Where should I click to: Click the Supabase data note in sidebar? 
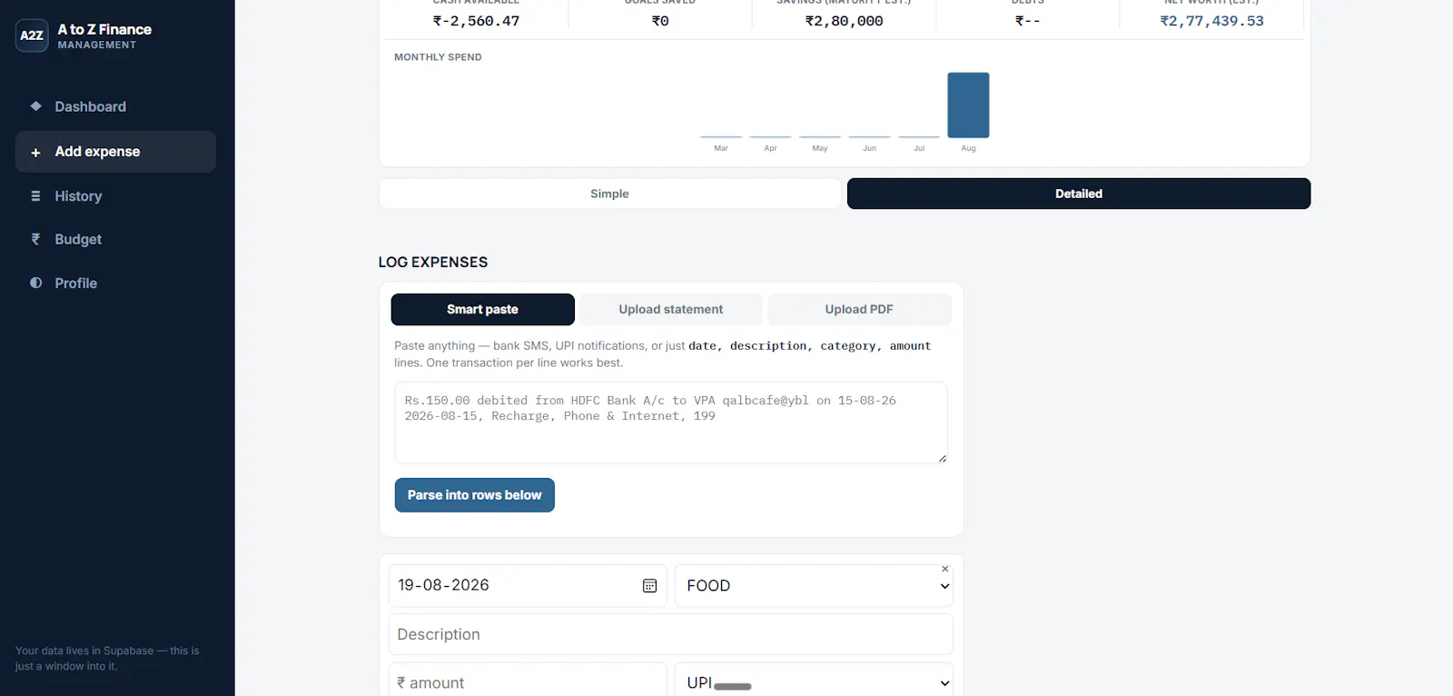107,659
